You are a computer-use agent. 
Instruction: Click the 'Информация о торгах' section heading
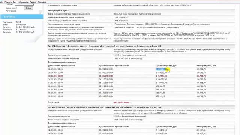[58, 10]
